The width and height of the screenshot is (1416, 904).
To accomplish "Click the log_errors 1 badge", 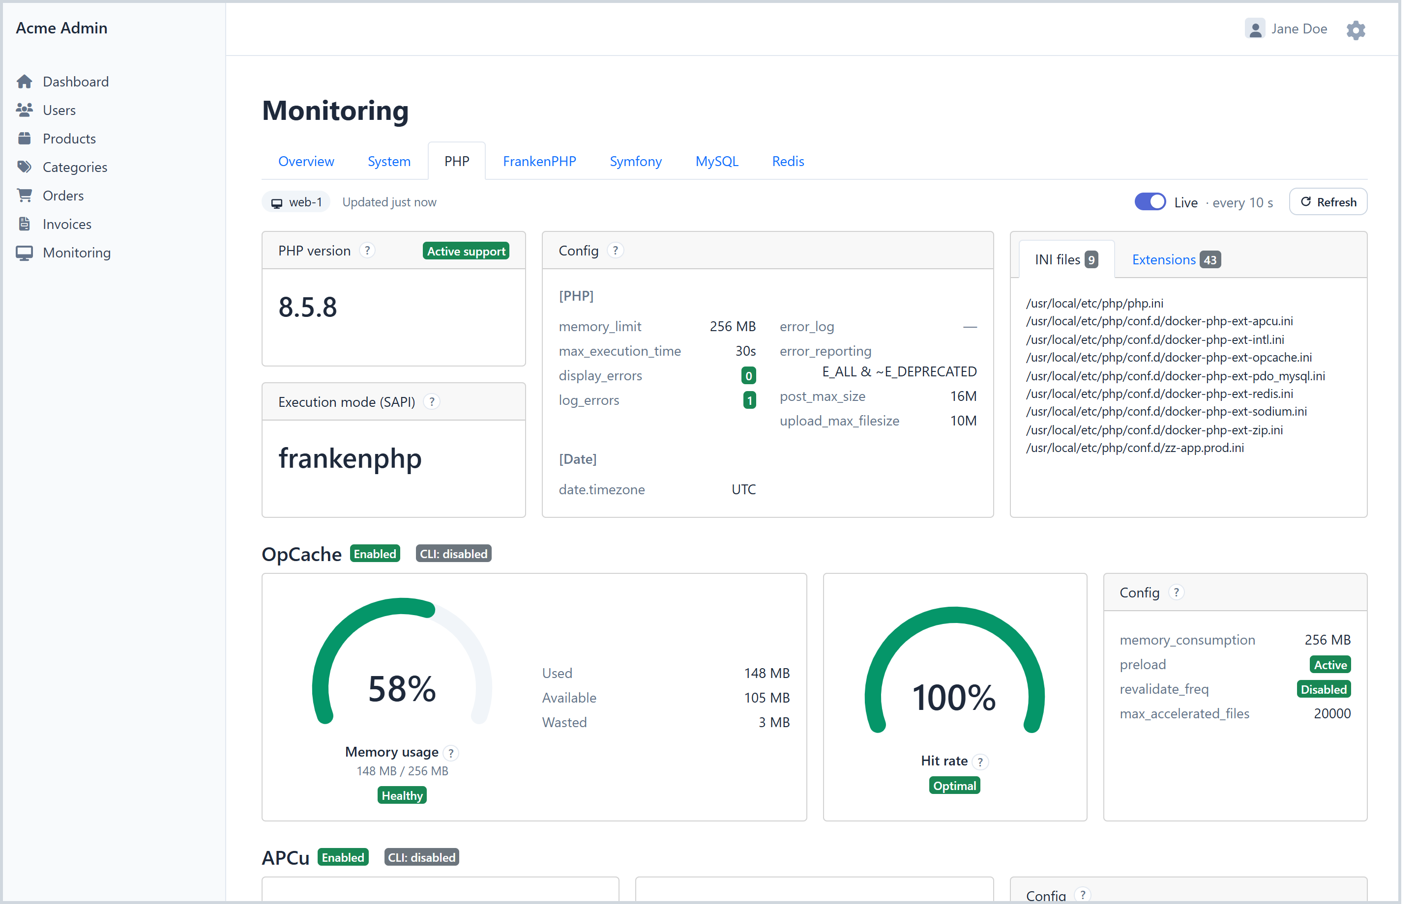I will pyautogui.click(x=749, y=400).
